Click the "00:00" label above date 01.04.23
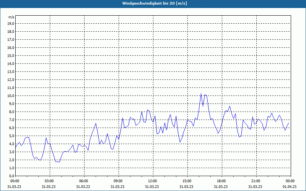Viewport: 306px width, 191px height. tap(290, 181)
